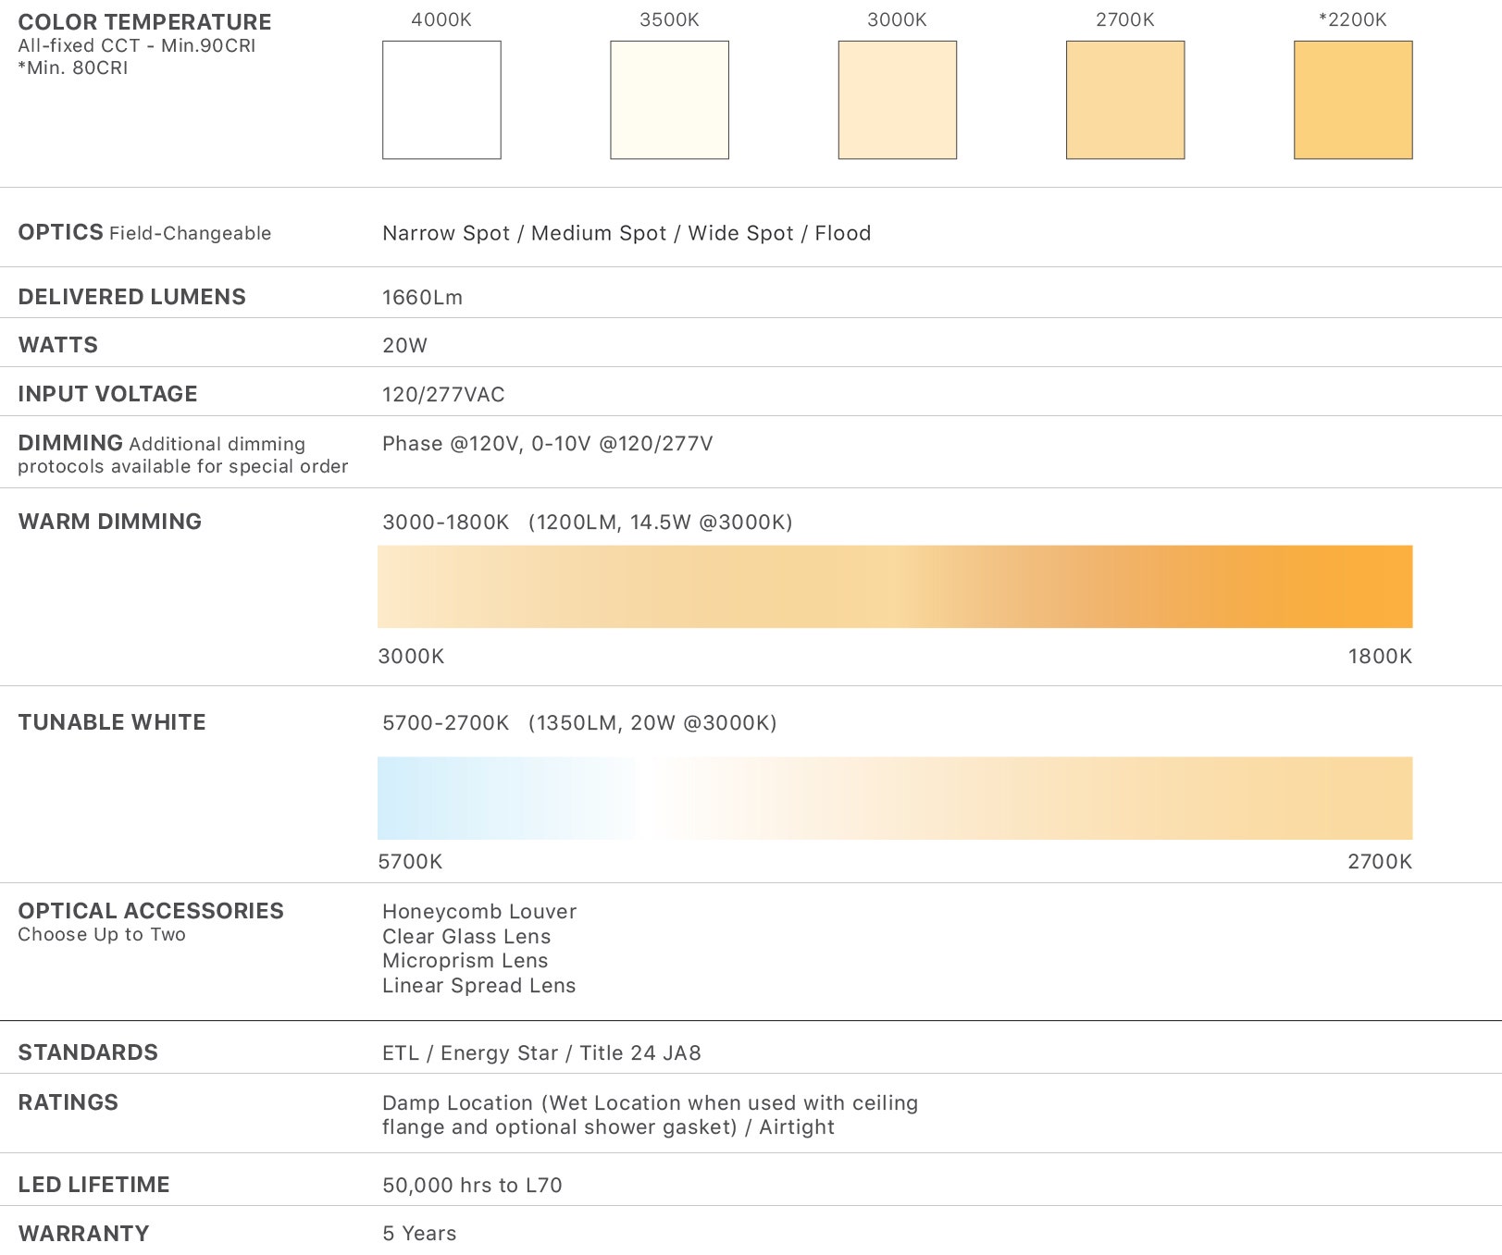Screen dimensions: 1502x1255
Task: Click the RATINGS heading
Action: 68,1102
